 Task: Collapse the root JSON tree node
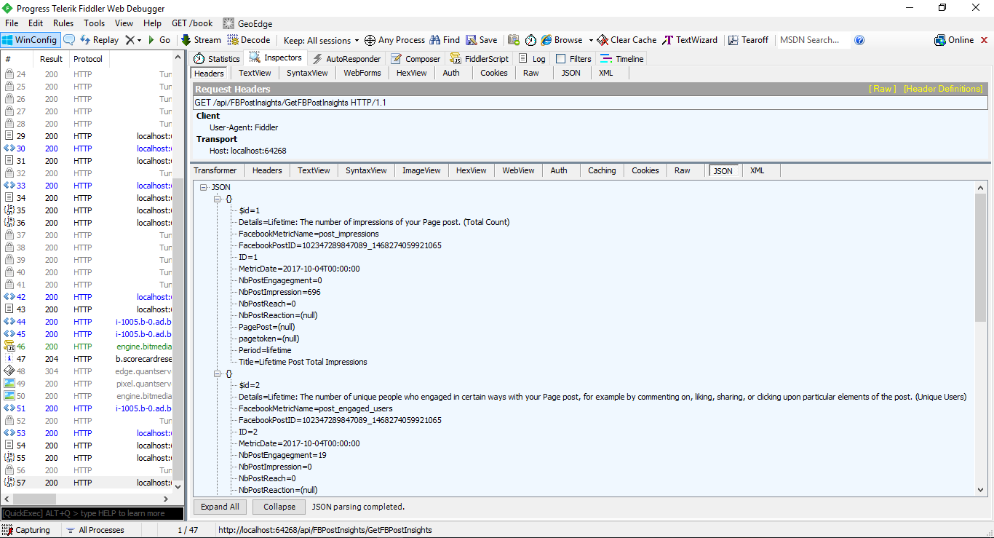pos(204,187)
